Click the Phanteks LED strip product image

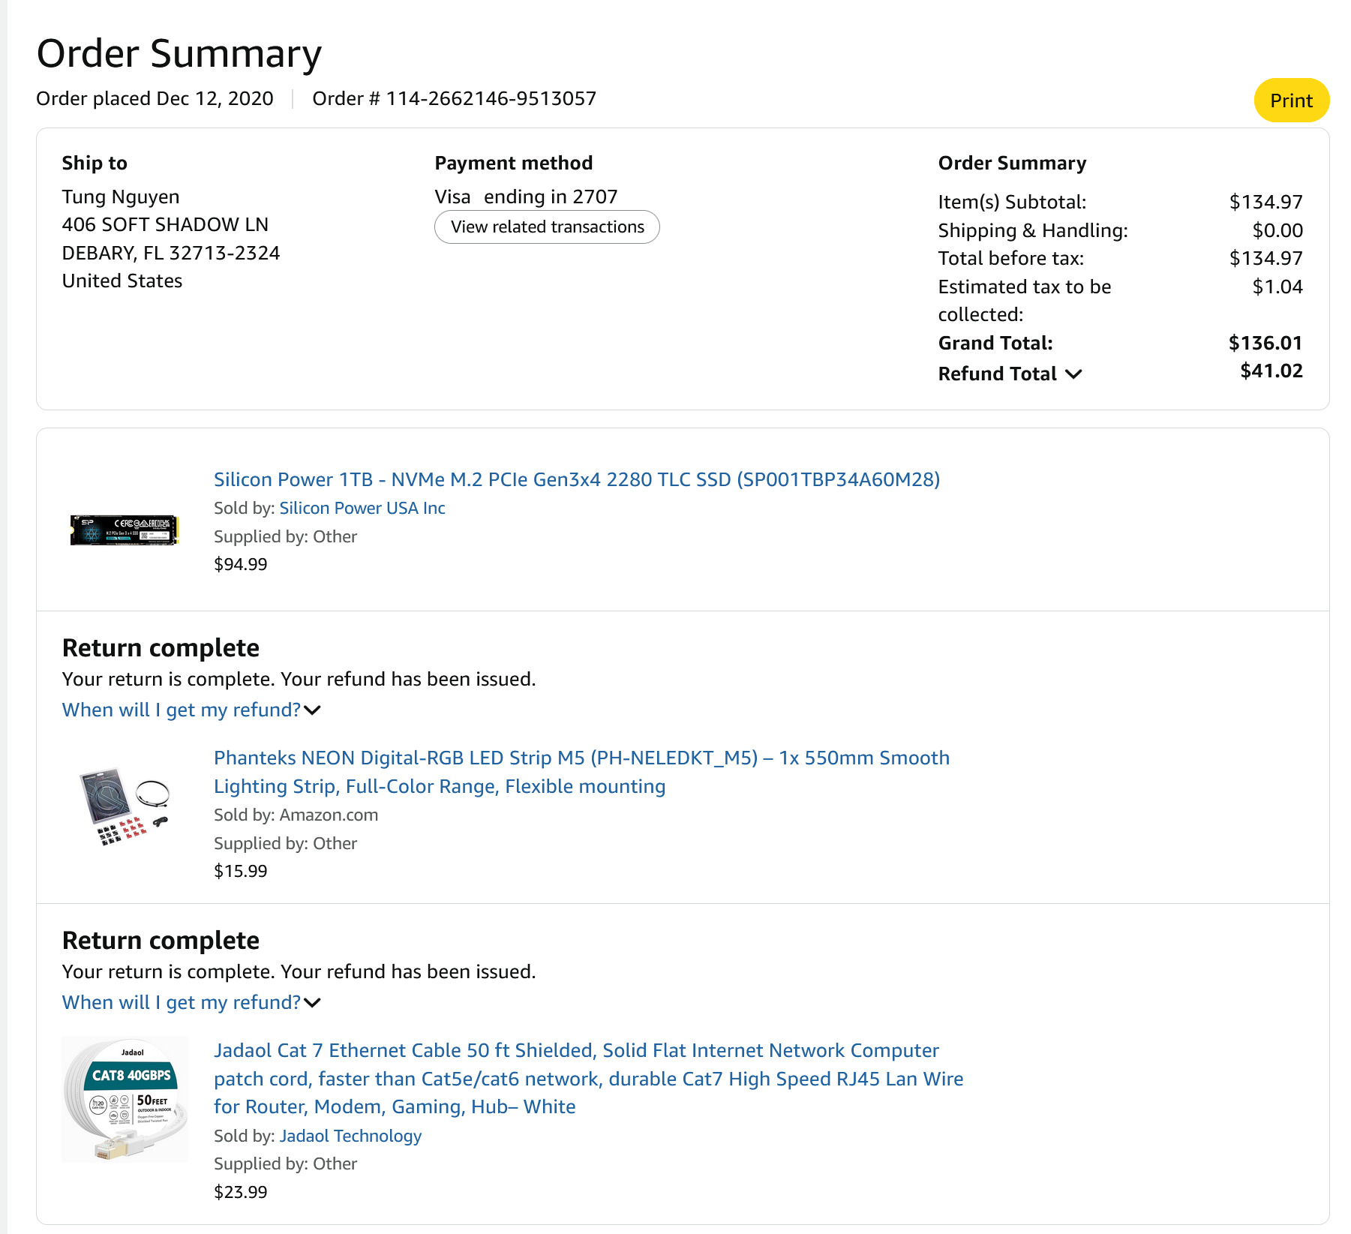click(x=125, y=807)
